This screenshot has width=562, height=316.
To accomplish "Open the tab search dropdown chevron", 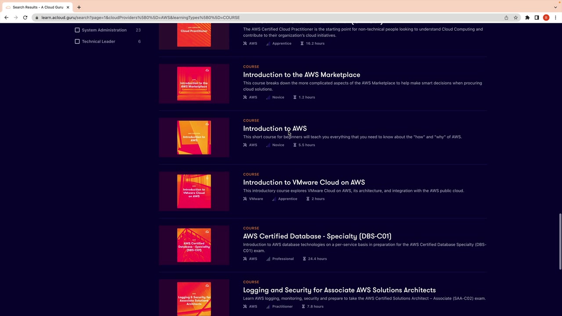I will [555, 7].
